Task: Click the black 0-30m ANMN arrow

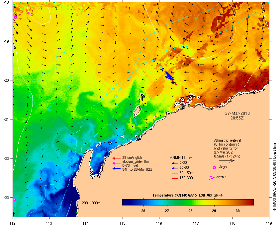Action: pyautogui.click(x=175, y=163)
